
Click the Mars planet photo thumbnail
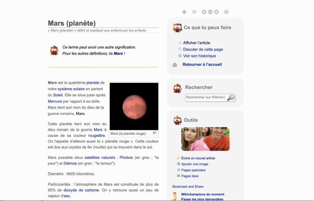[134, 106]
